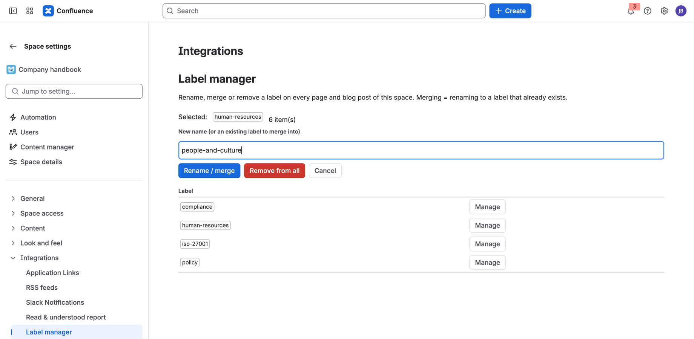Image resolution: width=694 pixels, height=339 pixels.
Task: Click the Company handbook space link
Action: click(x=50, y=69)
